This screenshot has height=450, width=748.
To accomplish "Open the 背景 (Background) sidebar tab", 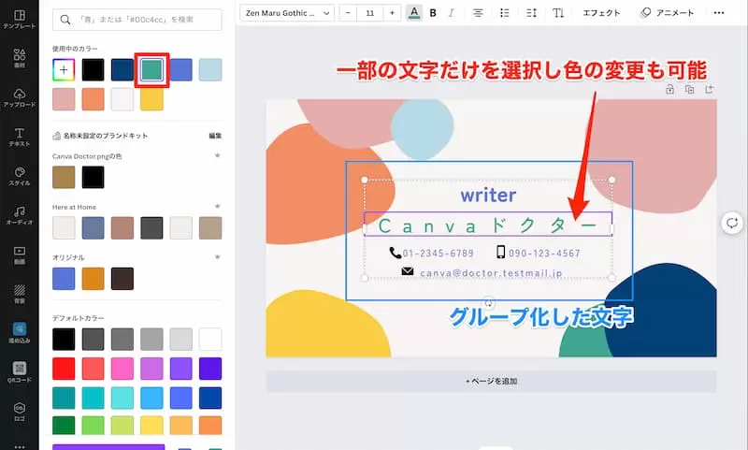I will tap(19, 294).
